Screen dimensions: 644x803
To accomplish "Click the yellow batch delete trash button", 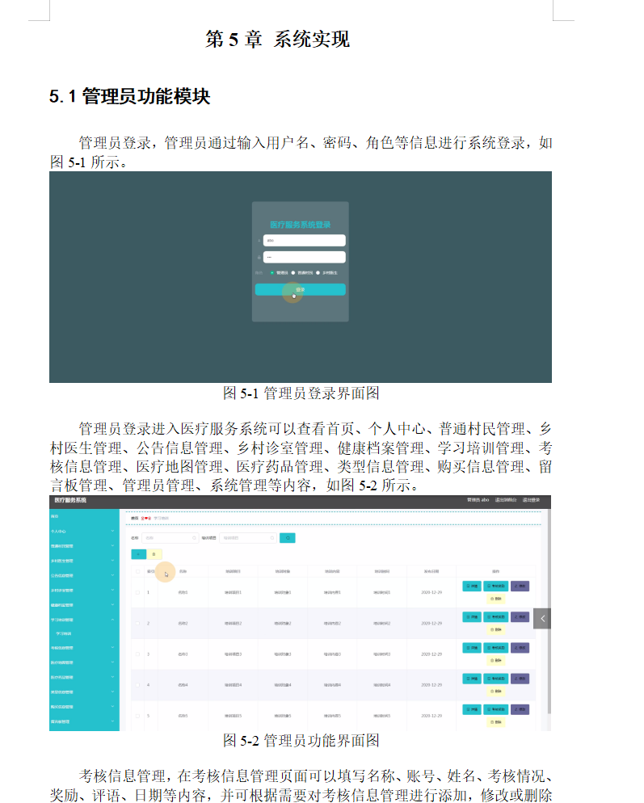I will coord(154,554).
